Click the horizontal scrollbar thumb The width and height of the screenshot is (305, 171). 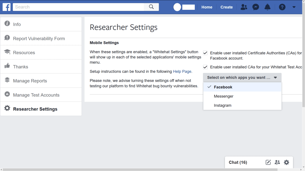click(140, 170)
